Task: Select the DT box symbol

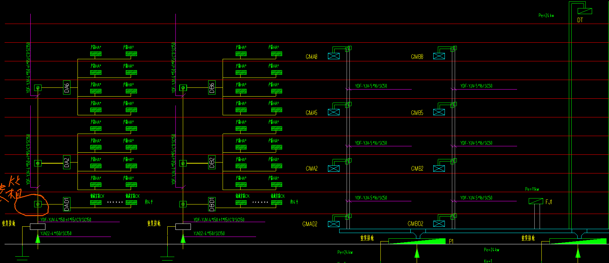Action: click(585, 11)
